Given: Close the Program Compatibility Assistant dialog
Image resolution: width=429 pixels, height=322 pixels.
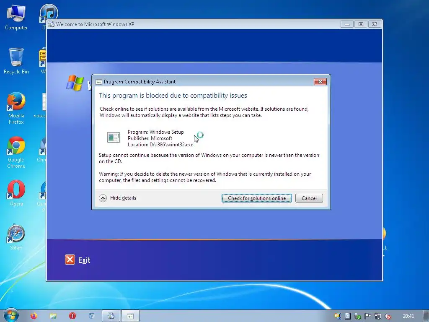Looking at the screenshot, I should click(320, 82).
